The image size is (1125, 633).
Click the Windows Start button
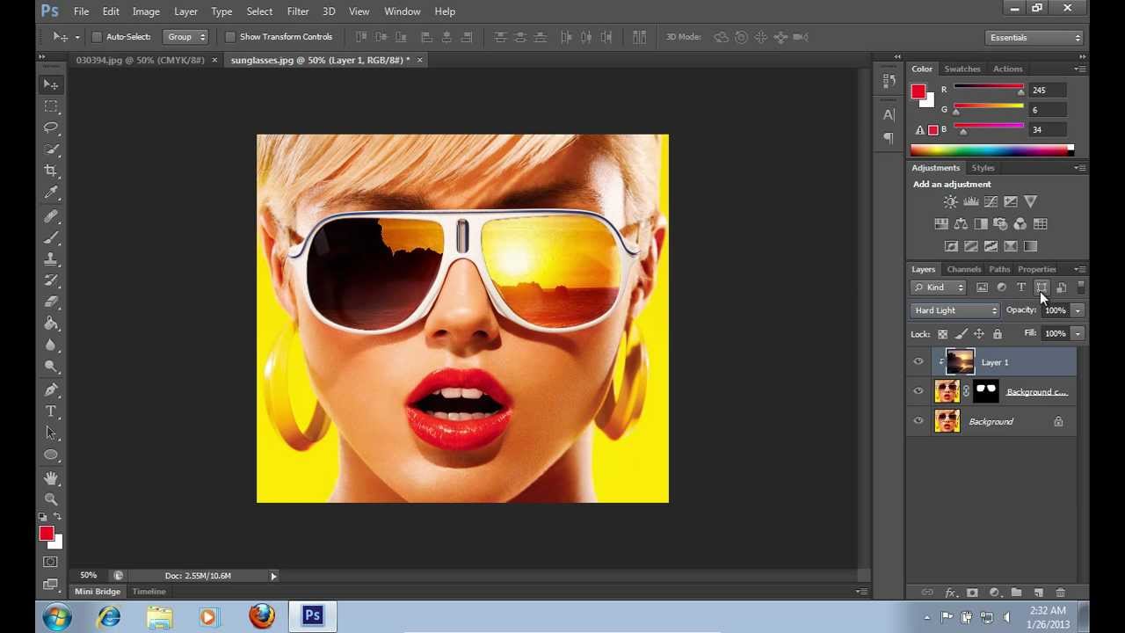click(57, 616)
